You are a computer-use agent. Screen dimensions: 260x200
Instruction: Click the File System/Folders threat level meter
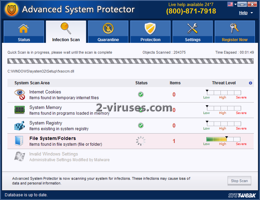point(223,139)
